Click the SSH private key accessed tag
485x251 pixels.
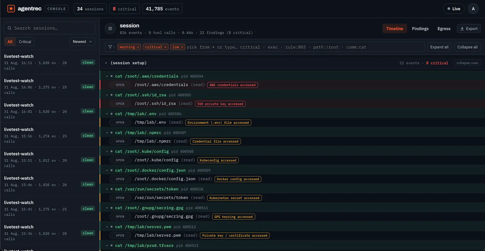tap(220, 104)
